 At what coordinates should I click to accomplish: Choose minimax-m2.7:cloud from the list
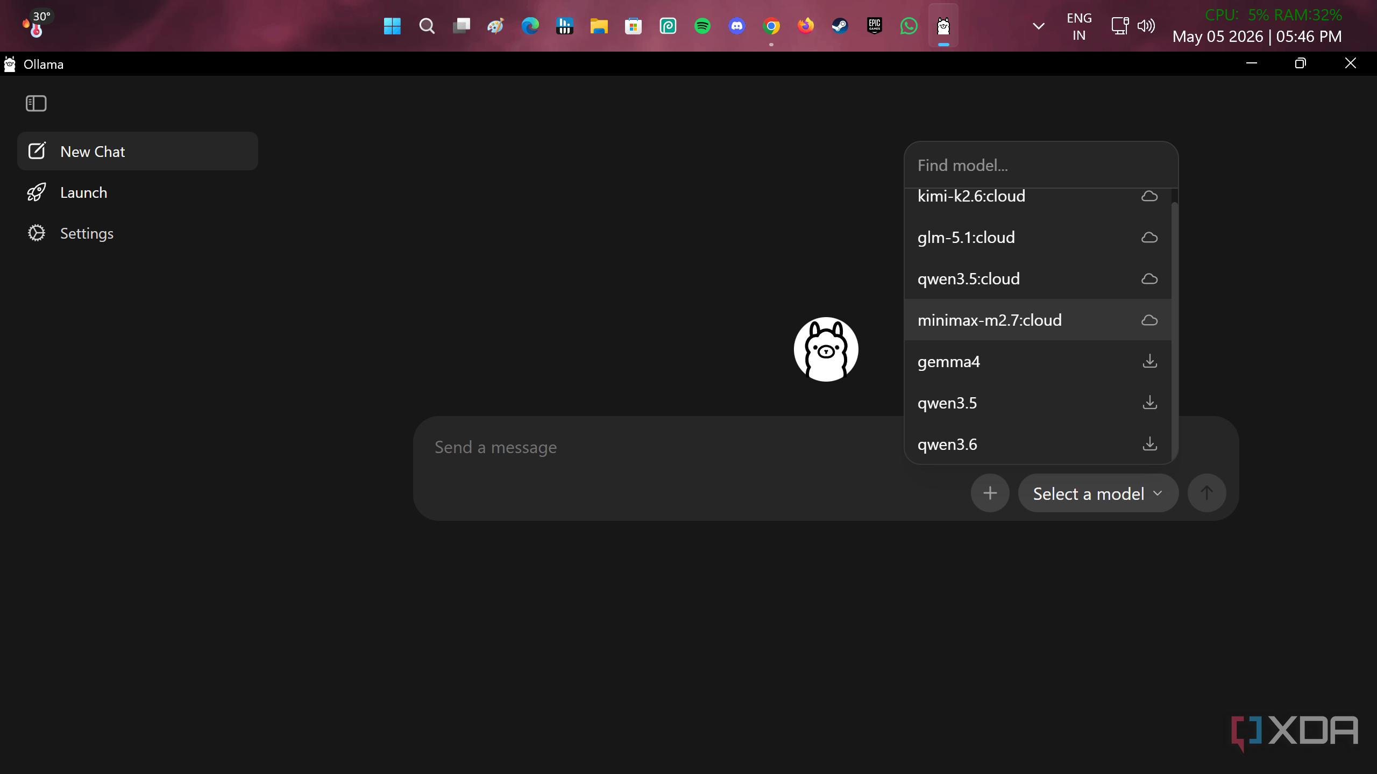tap(1038, 320)
